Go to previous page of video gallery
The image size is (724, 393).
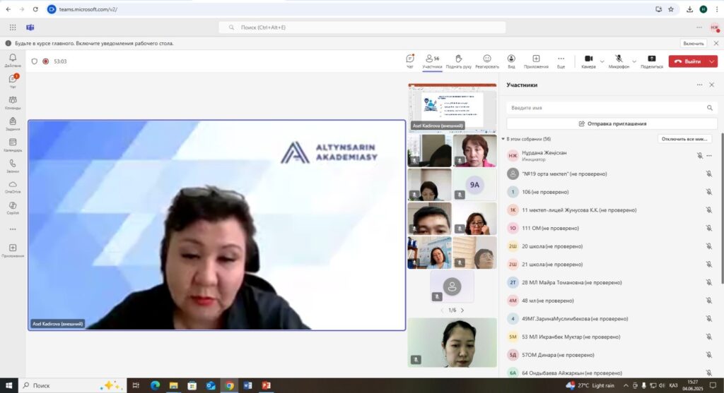coord(442,310)
